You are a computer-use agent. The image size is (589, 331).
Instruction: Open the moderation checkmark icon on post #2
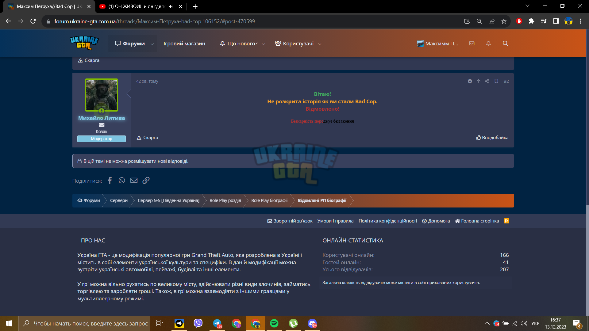[470, 81]
